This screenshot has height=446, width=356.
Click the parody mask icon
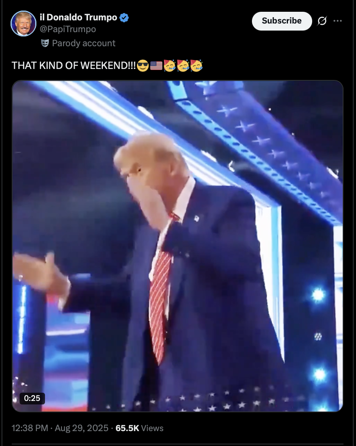point(45,43)
